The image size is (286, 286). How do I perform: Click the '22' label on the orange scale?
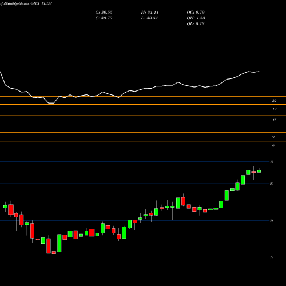point(274,101)
